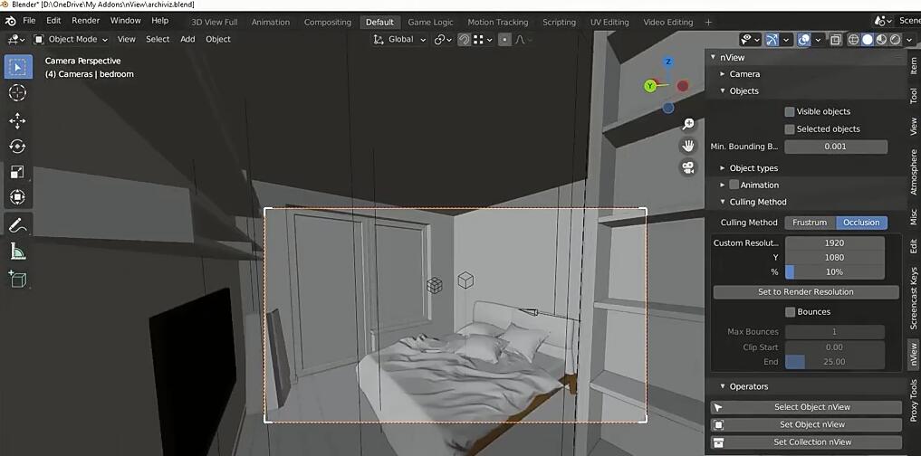921x456 pixels.
Task: Toggle show overlays button
Action: coord(803,39)
